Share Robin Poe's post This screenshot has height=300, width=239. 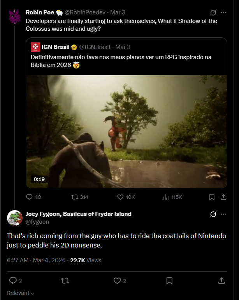coord(223,197)
